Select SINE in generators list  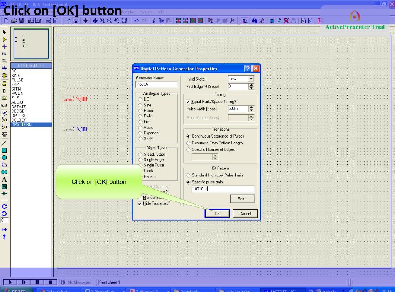31,76
